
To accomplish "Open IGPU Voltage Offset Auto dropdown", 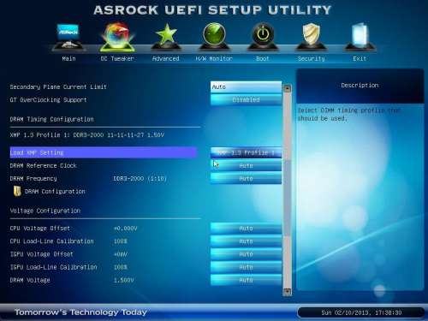I will pyautogui.click(x=246, y=254).
